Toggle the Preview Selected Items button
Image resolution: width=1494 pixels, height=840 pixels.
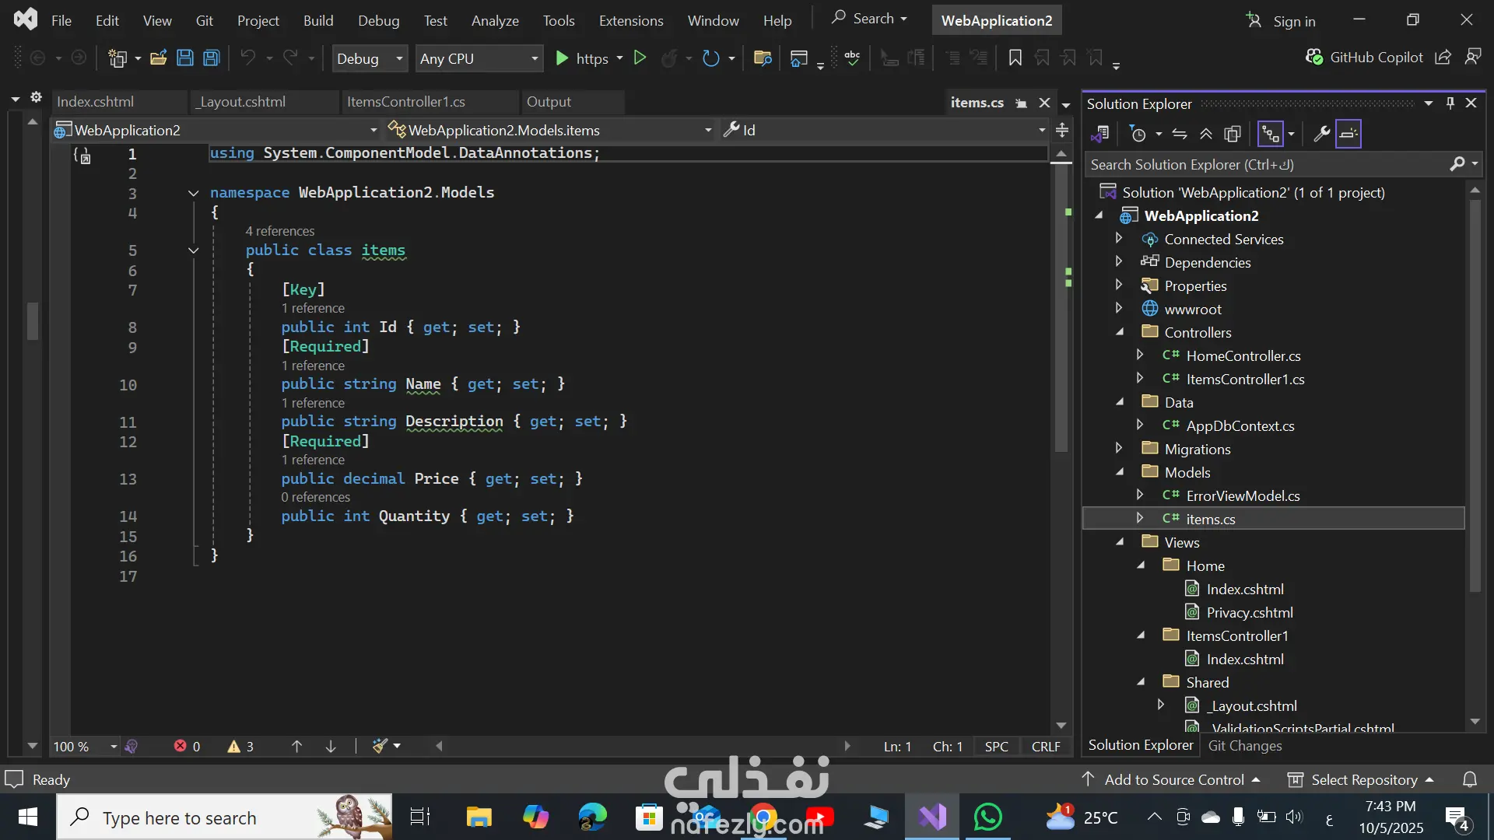coord(1348,135)
